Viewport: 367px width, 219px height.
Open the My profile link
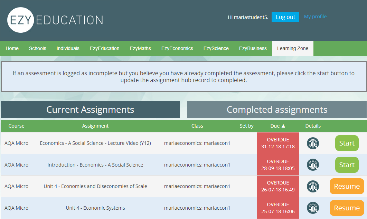(x=315, y=17)
